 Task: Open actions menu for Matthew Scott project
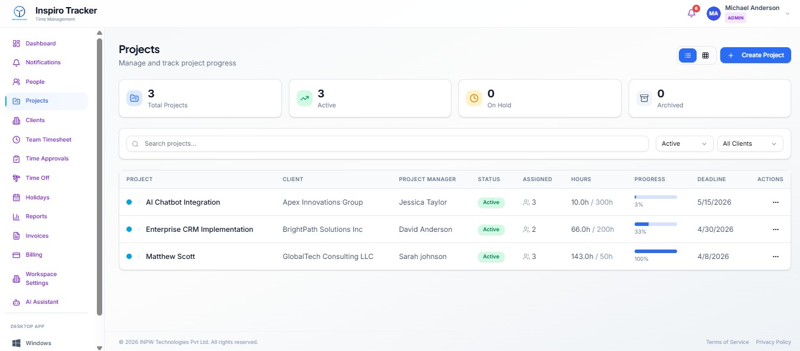coord(775,257)
